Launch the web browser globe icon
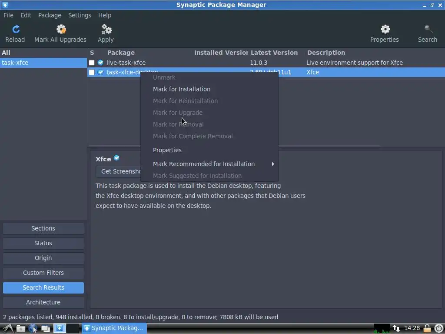This screenshot has width=445, height=334. pos(33,328)
